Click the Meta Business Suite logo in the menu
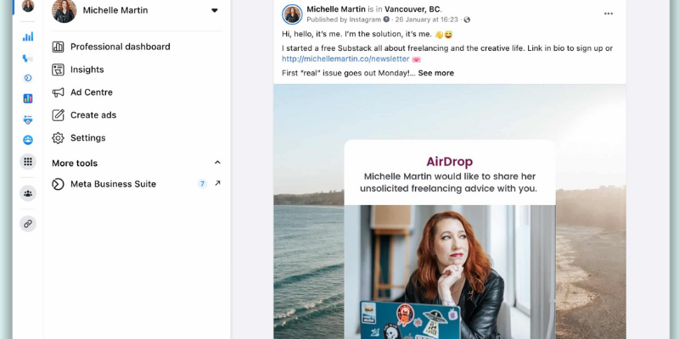The width and height of the screenshot is (679, 339). (58, 184)
